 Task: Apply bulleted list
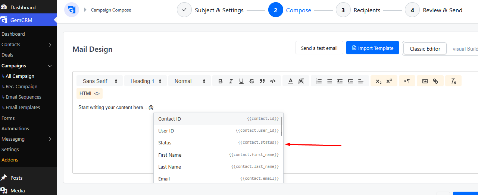click(329, 81)
